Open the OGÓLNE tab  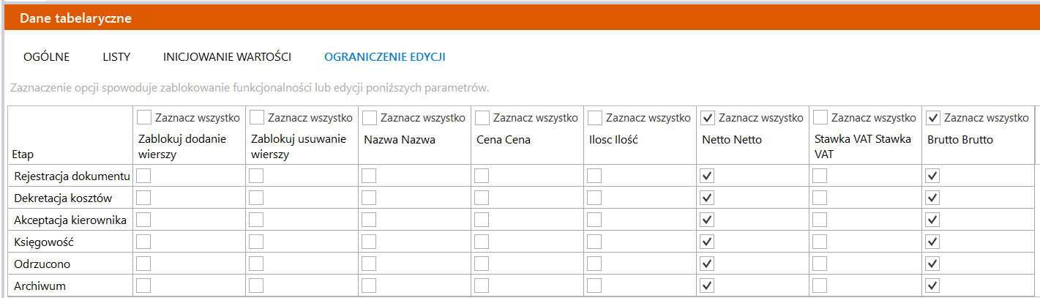(46, 56)
